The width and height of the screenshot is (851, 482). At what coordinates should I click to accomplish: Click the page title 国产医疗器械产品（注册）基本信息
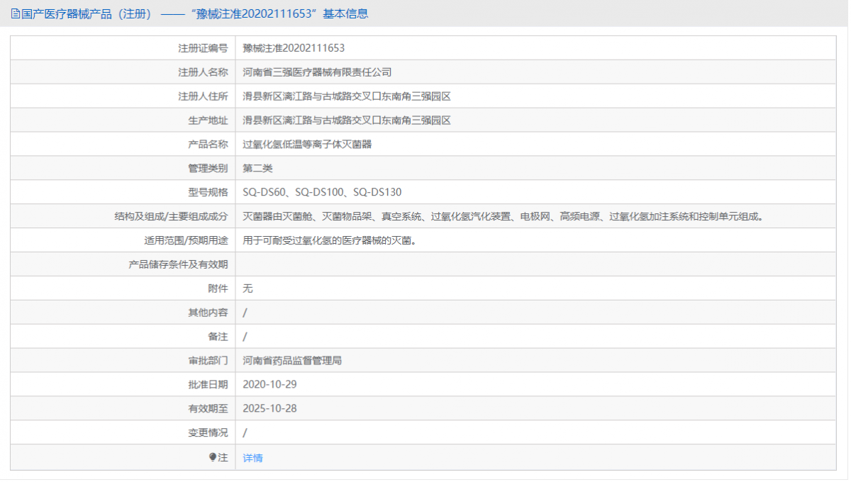tap(194, 13)
